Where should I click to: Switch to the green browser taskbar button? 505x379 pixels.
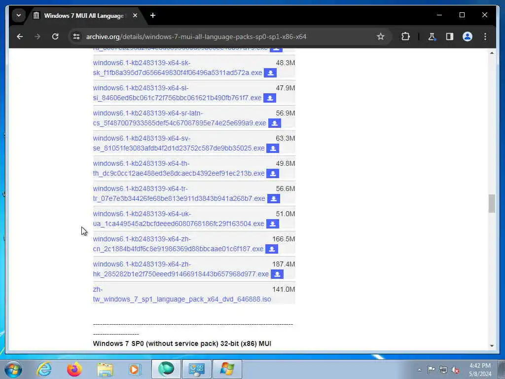166,369
